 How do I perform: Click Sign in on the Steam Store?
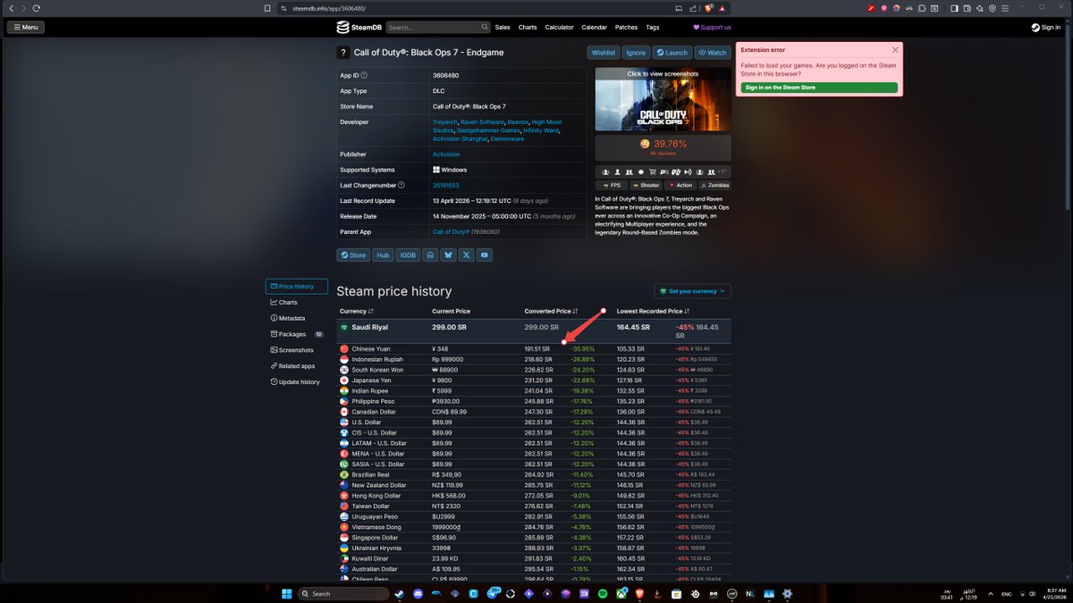pos(819,88)
